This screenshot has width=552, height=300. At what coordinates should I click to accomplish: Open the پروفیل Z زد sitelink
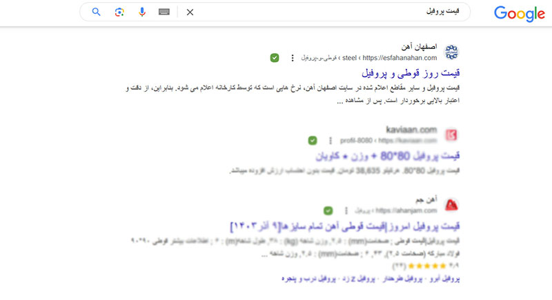[358, 279]
